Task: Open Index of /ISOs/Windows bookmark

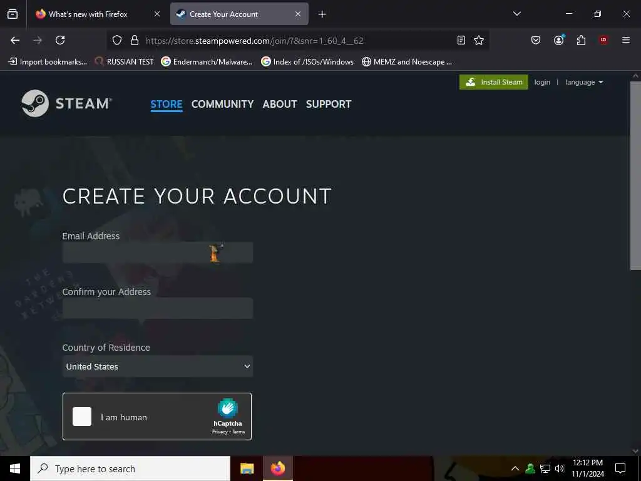Action: pyautogui.click(x=307, y=62)
